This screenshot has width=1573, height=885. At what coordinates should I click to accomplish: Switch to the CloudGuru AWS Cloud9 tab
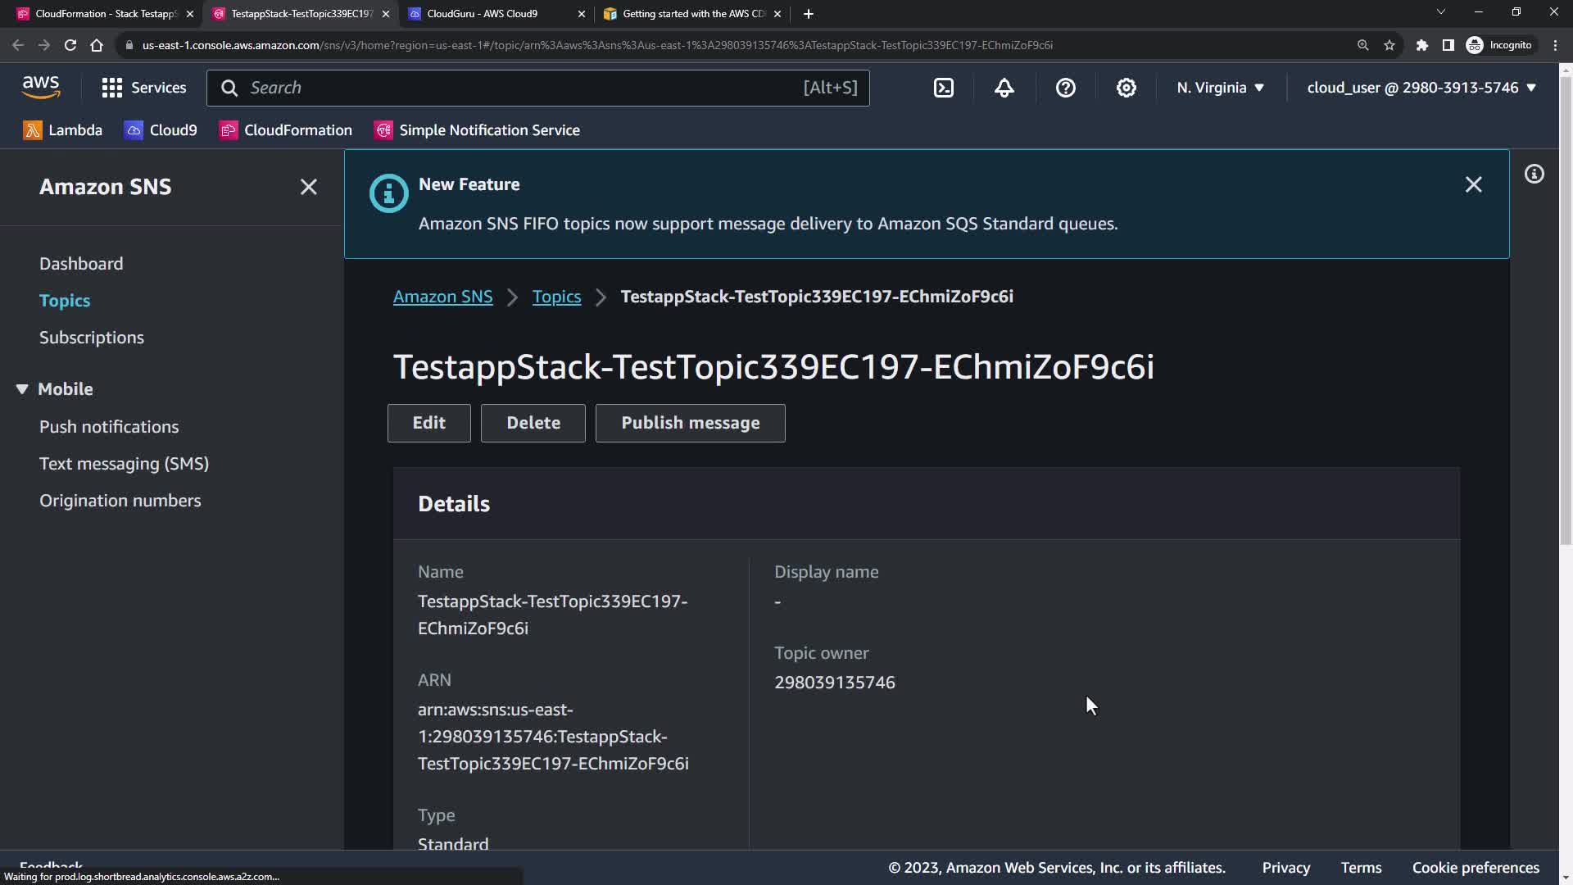pos(483,14)
